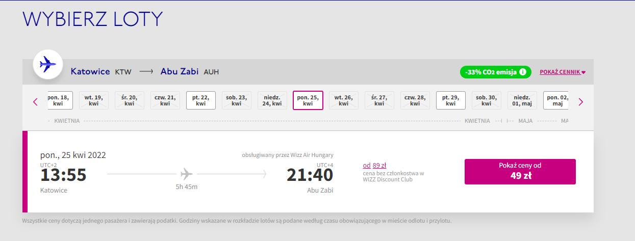Select date pt. 22, kwi
The width and height of the screenshot is (635, 241).
[x=201, y=100]
